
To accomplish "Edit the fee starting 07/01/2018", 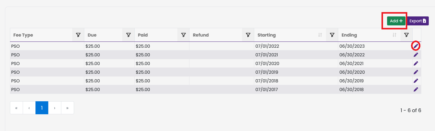I will (416, 81).
